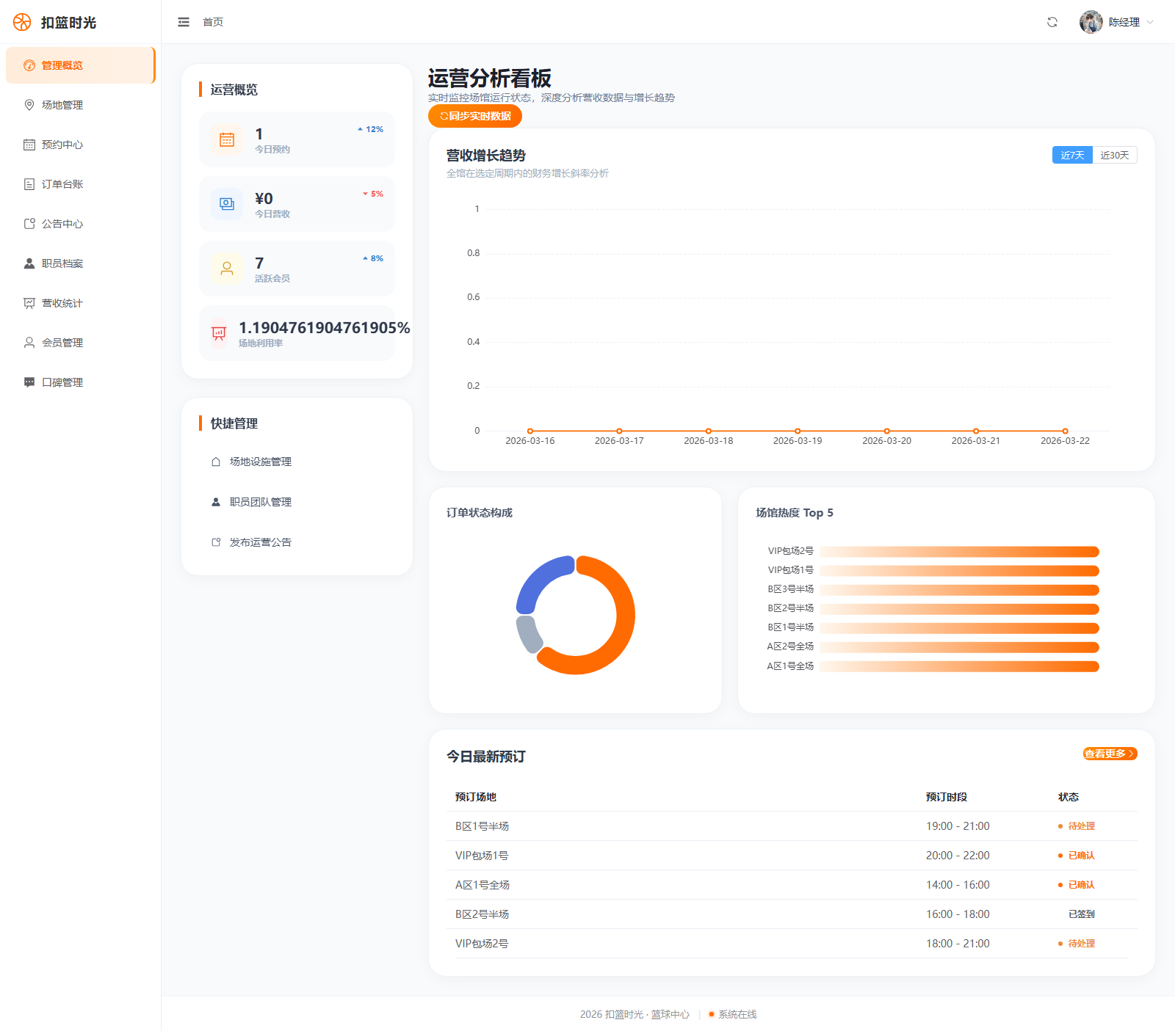Viewport: 1175px width, 1031px height.
Task: Click the 职员档案 person icon
Action: (x=29, y=263)
